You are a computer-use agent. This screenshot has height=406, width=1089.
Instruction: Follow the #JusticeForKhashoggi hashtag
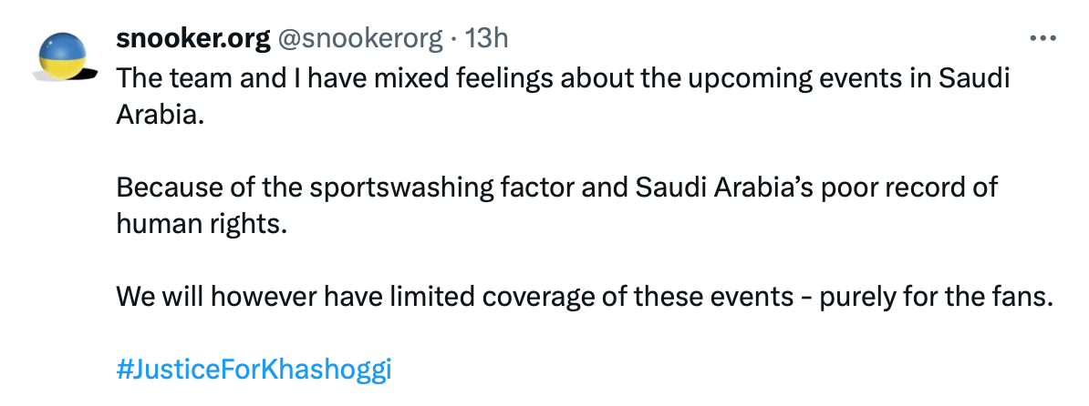click(x=254, y=370)
